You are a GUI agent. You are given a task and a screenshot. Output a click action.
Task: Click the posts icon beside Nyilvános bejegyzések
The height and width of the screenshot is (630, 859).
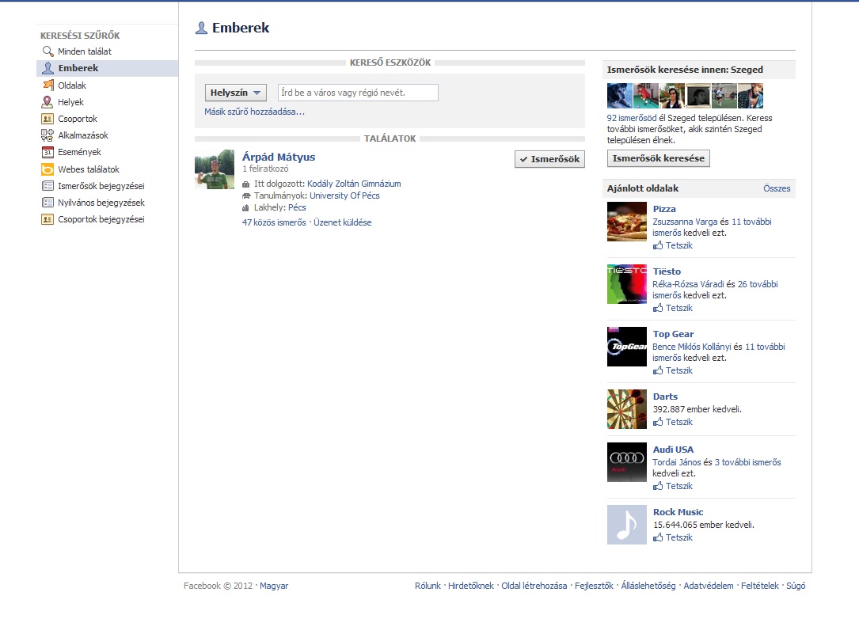[x=48, y=202]
